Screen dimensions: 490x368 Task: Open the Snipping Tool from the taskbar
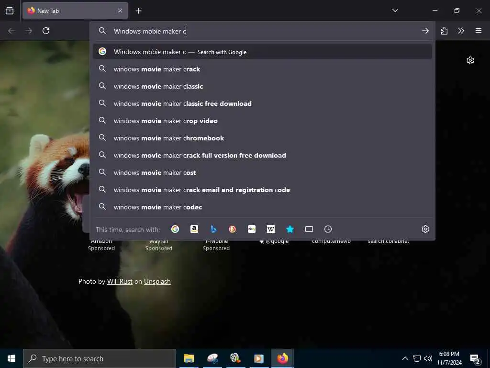click(x=212, y=358)
